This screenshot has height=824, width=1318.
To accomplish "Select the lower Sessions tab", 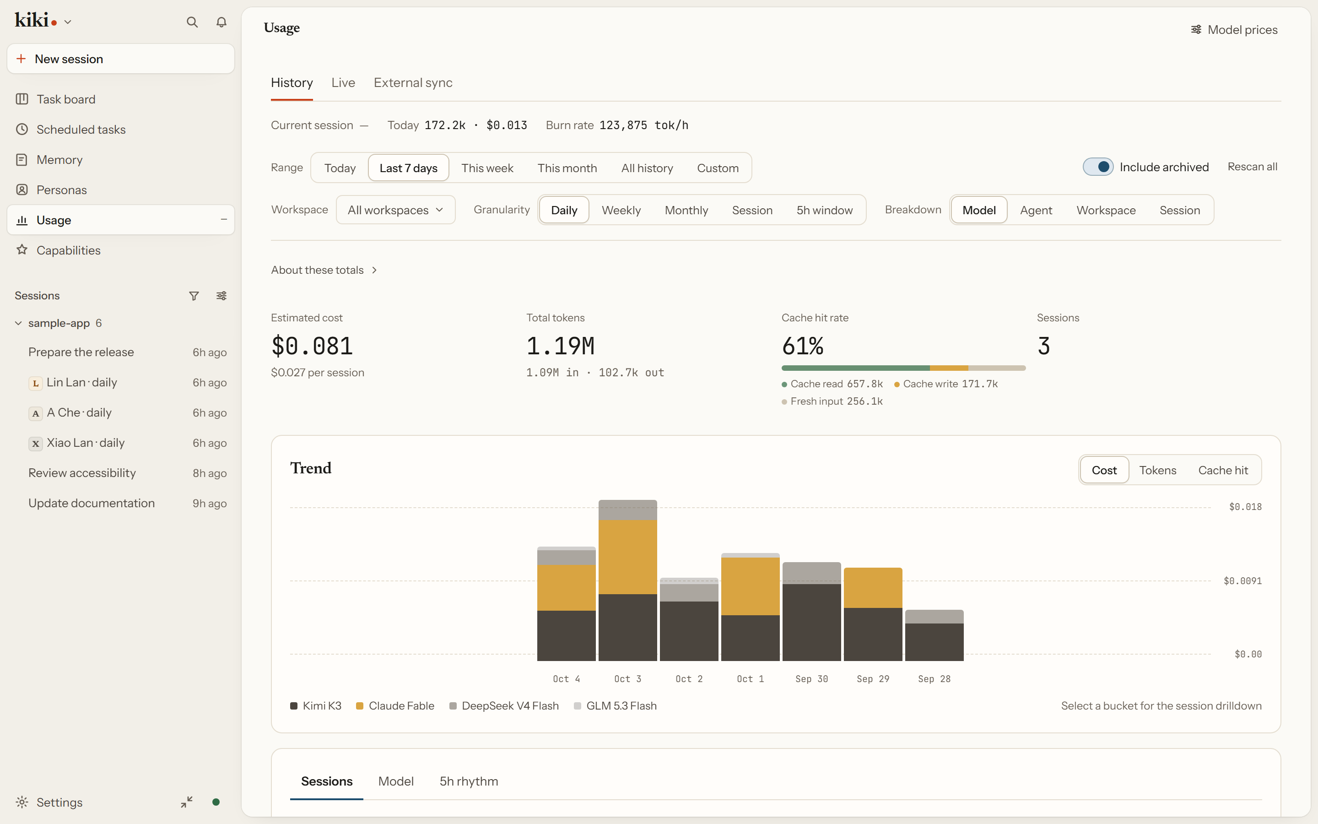I will (x=327, y=781).
